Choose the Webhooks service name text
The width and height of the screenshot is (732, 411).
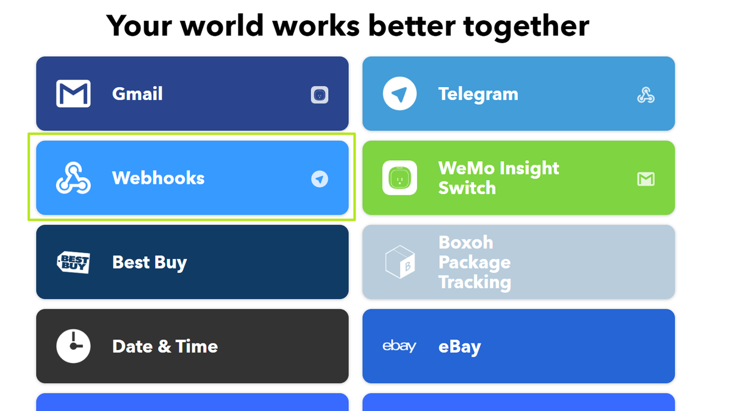[x=158, y=178]
